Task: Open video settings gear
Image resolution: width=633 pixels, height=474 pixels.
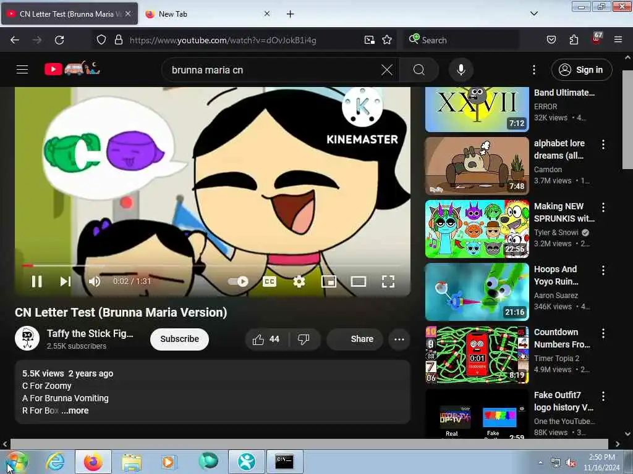Action: (x=299, y=281)
